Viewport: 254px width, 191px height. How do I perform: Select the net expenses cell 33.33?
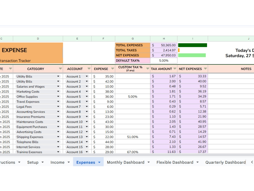point(193,76)
